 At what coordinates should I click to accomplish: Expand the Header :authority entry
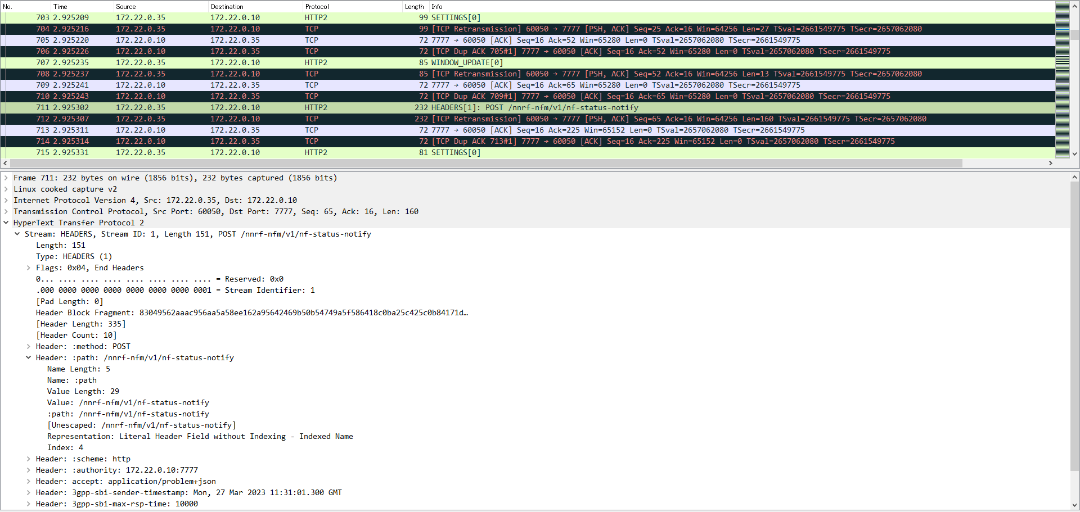[x=29, y=470]
